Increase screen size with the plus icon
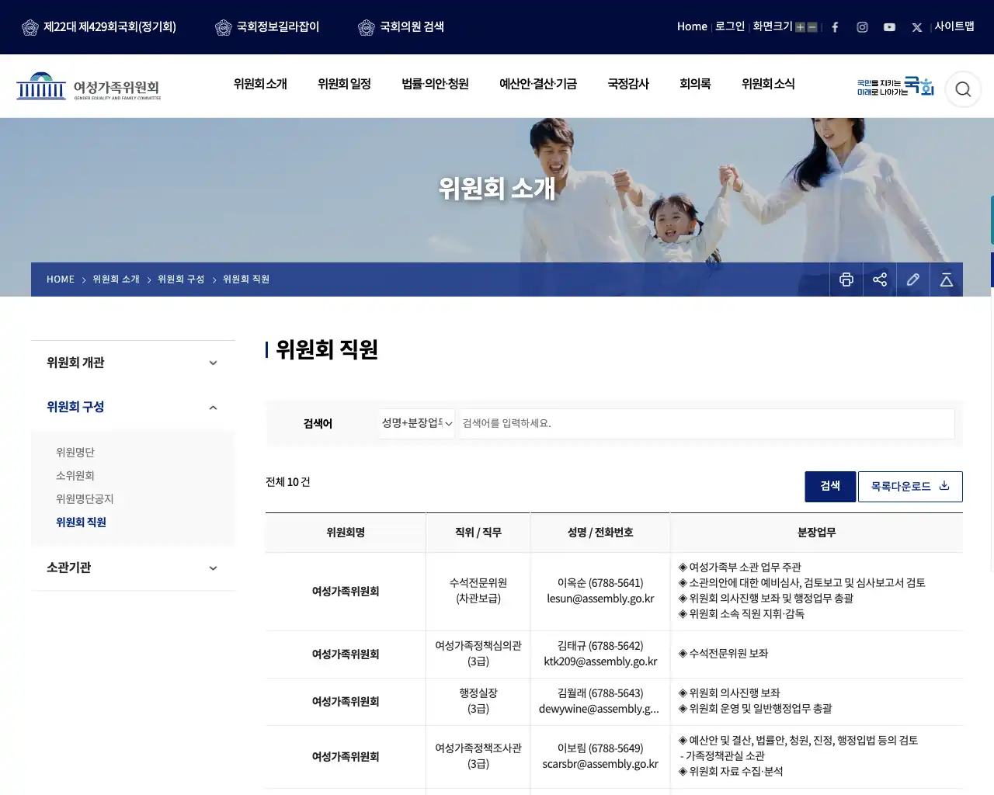 [x=800, y=27]
